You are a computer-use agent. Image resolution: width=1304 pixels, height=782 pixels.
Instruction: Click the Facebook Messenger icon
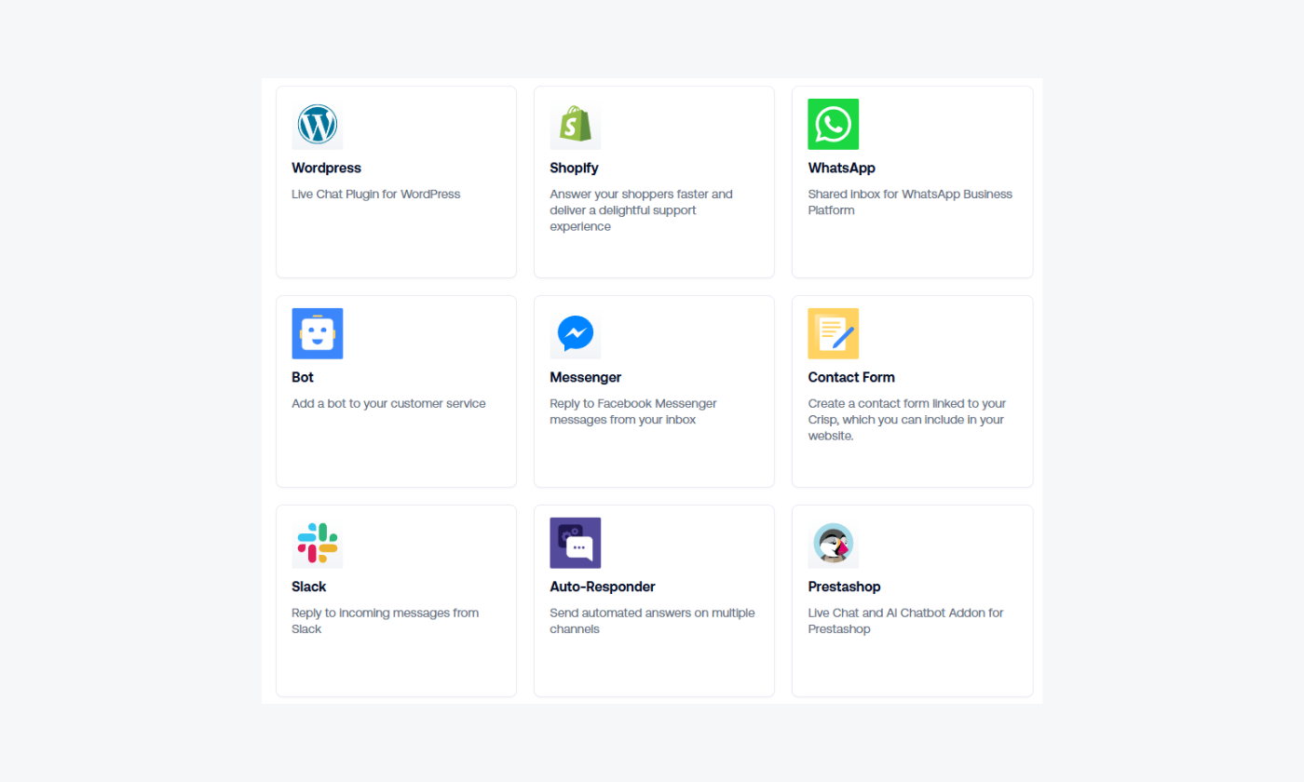tap(575, 333)
